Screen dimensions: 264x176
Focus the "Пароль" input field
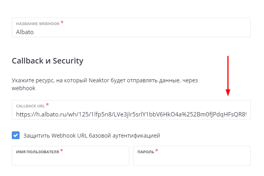coord(192,159)
